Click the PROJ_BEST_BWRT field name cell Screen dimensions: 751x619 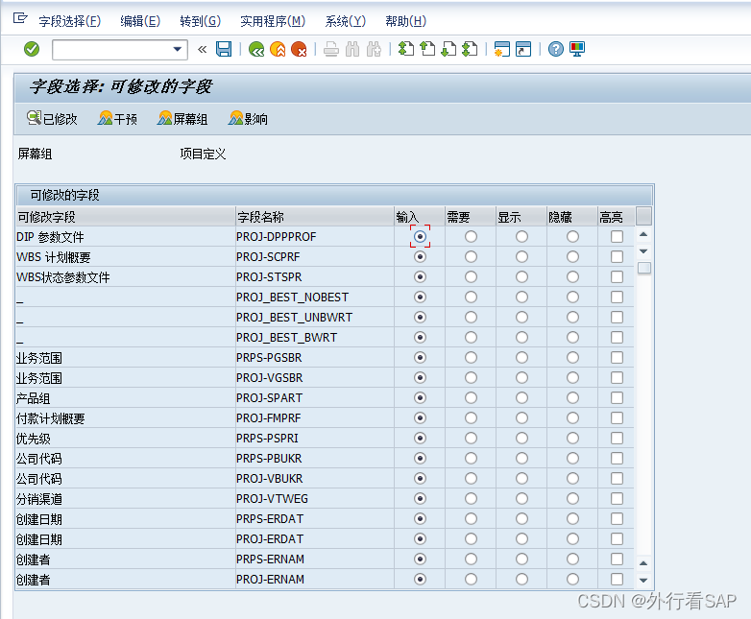point(315,338)
